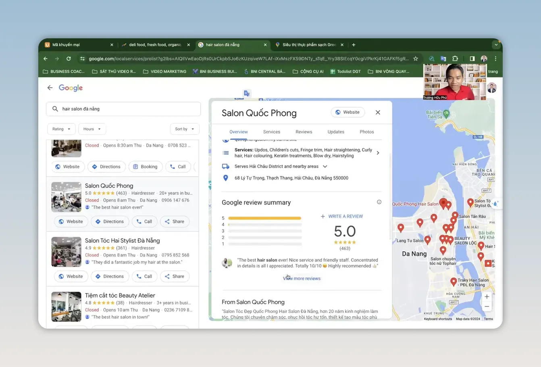Click Traky Hair Salon map pin

[x=454, y=282]
